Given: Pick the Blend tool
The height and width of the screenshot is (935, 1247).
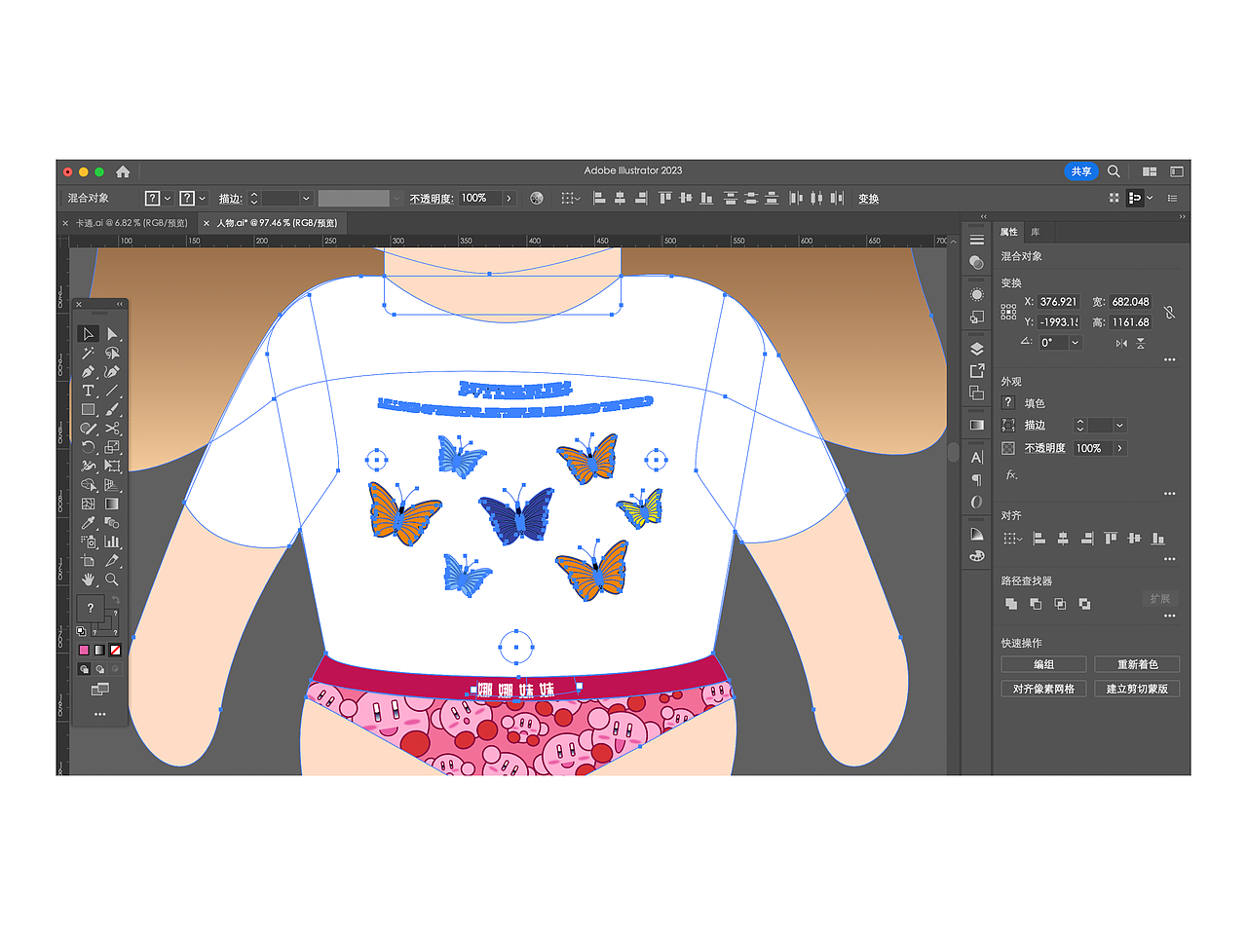Looking at the screenshot, I should click(112, 523).
